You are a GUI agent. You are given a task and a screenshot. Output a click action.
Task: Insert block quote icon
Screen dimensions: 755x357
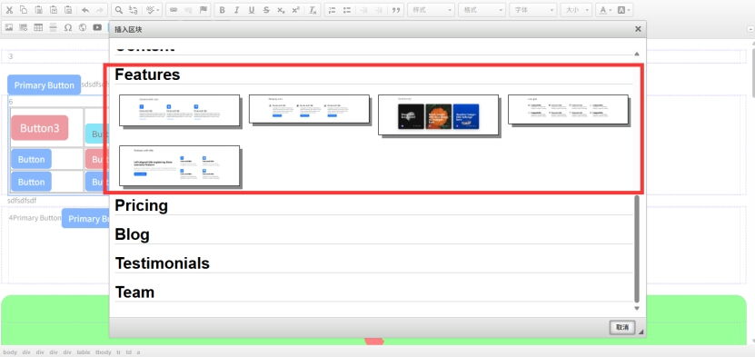pos(396,10)
